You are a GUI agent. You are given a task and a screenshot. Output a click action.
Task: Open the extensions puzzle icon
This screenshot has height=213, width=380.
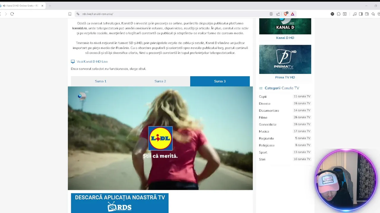click(338, 14)
